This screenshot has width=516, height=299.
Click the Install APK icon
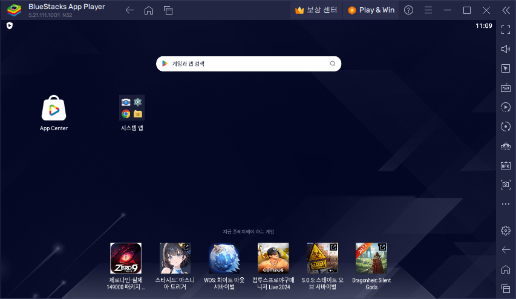pyautogui.click(x=506, y=165)
